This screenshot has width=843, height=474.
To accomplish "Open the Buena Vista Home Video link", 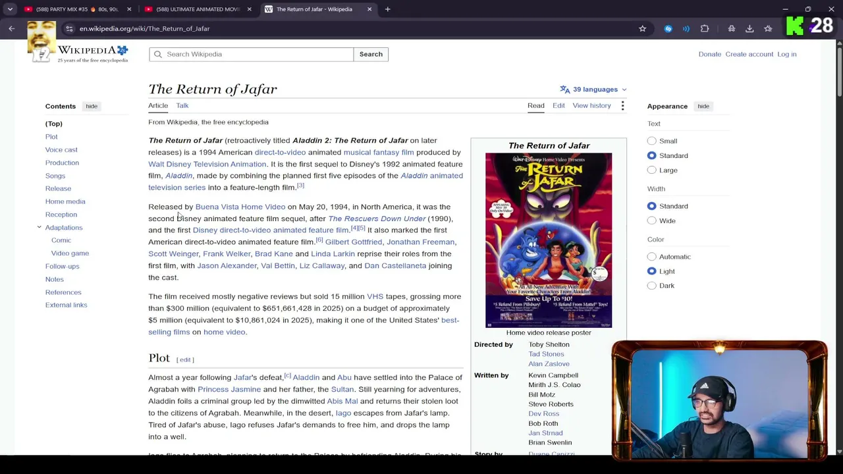I will 240,207.
